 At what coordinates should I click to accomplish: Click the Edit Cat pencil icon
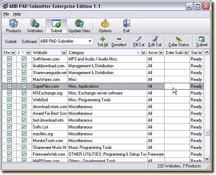[x=155, y=39]
